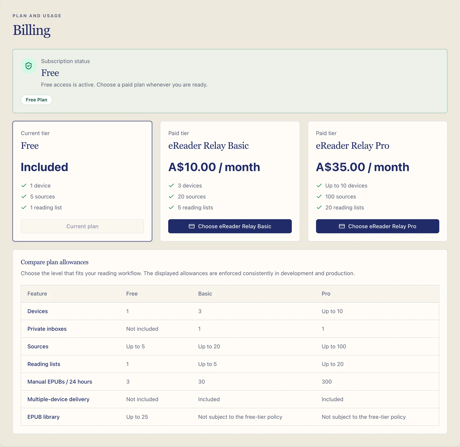
Task: Click the Compare plan allowances heading
Action: (55, 262)
